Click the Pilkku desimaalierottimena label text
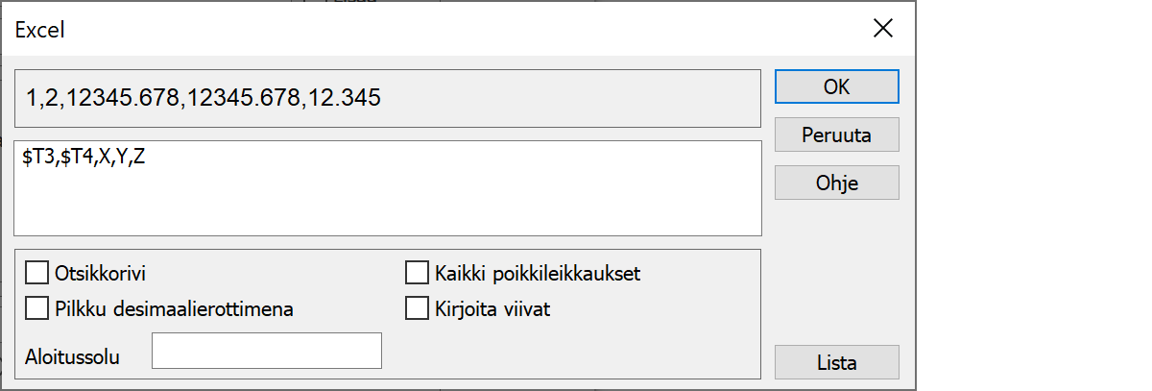This screenshot has height=391, width=1152. click(x=175, y=309)
